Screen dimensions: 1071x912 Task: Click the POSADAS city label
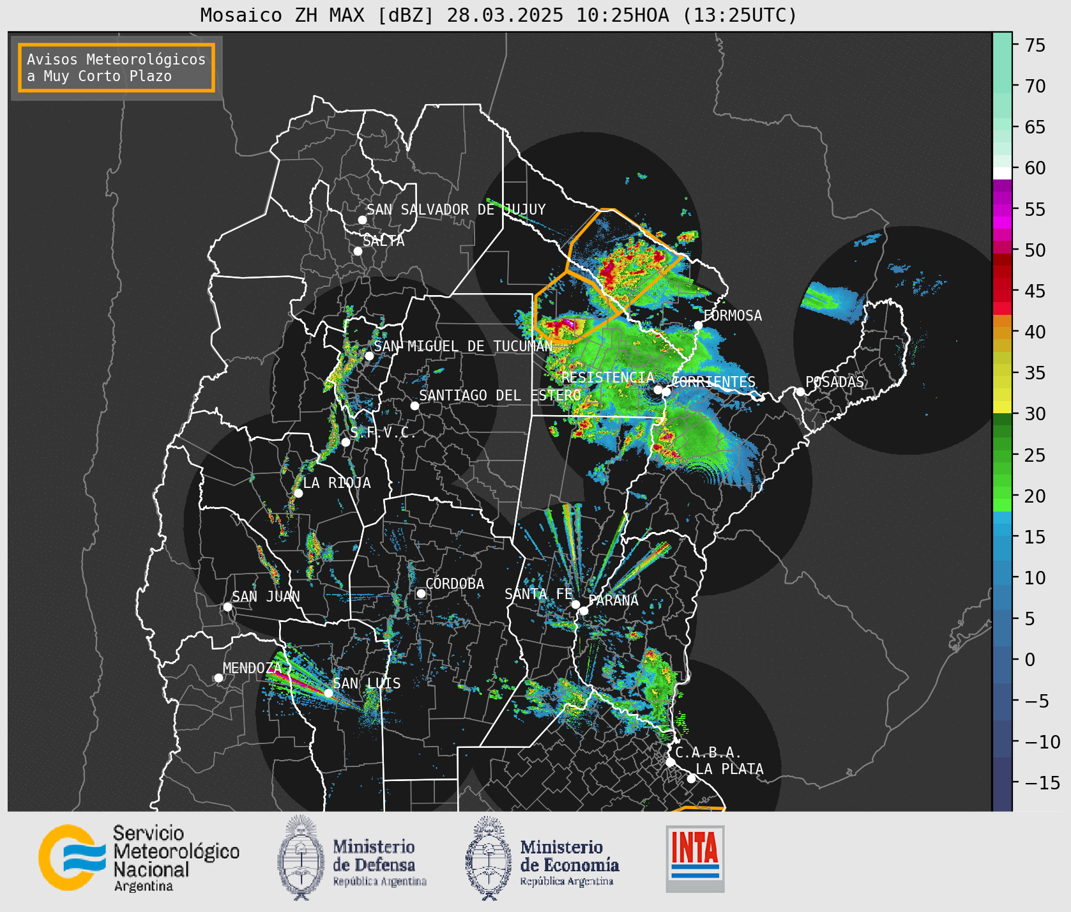[x=835, y=382]
